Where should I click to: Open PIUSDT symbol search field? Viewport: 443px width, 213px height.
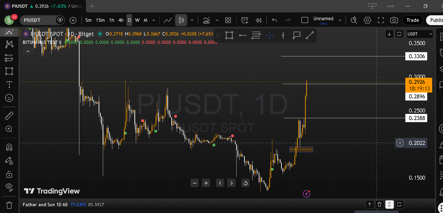[42, 20]
